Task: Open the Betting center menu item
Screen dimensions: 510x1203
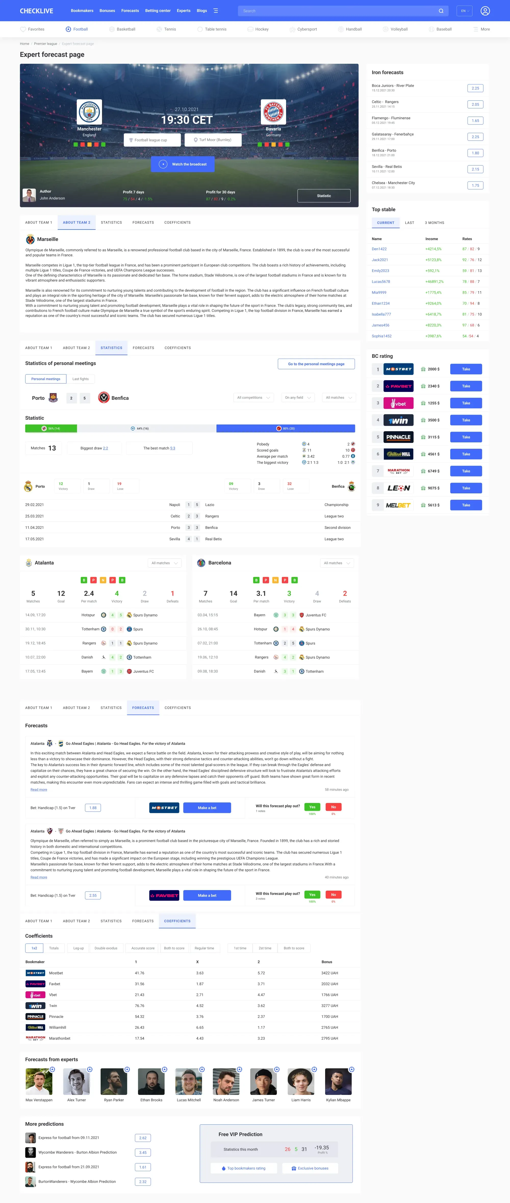Action: (x=158, y=10)
